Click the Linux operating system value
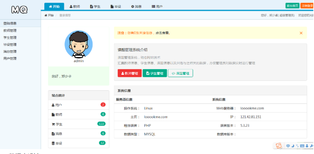This screenshot has width=314, height=154. [x=148, y=108]
